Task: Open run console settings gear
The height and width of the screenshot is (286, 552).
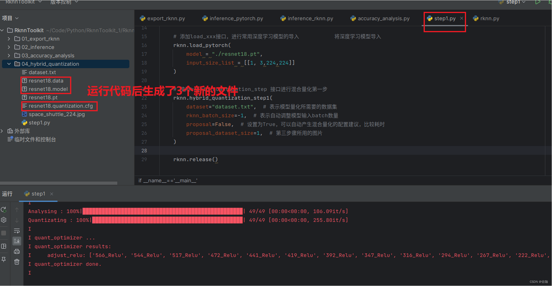Action: (x=4, y=220)
